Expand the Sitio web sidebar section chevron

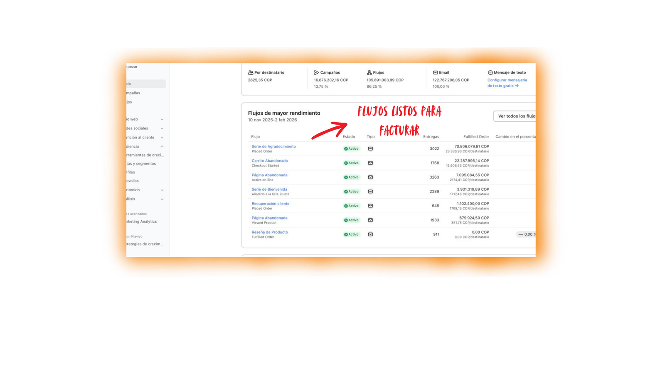[162, 120]
